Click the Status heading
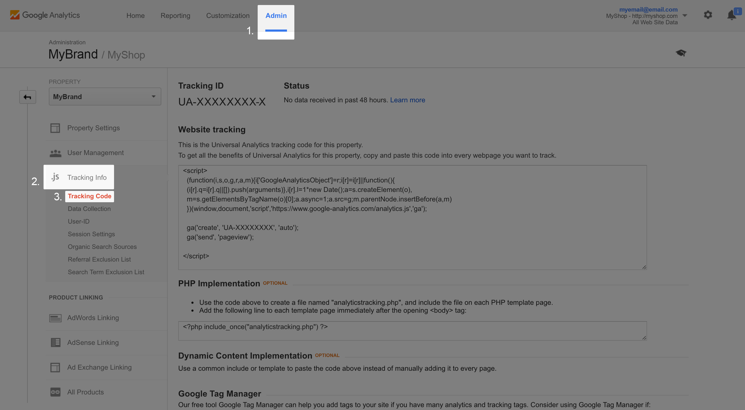The image size is (745, 410). 296,86
